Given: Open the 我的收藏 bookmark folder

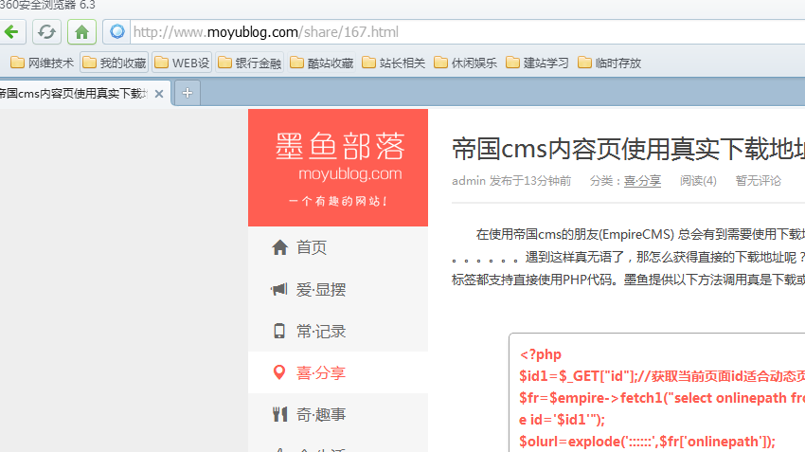Looking at the screenshot, I should [114, 63].
